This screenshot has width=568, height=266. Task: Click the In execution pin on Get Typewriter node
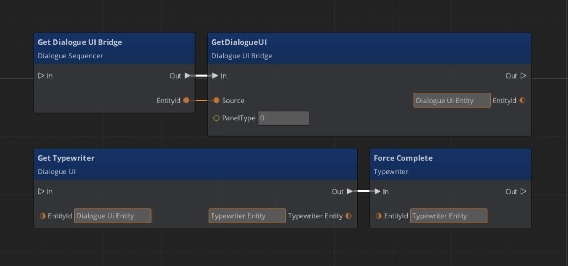(41, 191)
